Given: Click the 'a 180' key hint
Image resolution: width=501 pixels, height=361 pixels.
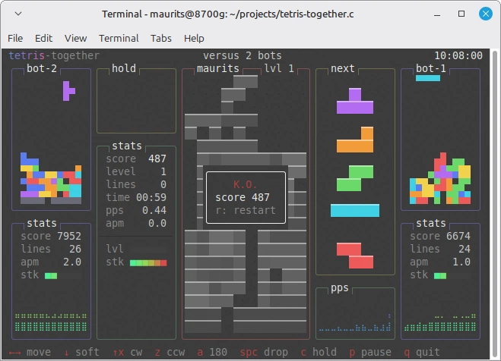Looking at the screenshot, I should tap(212, 352).
